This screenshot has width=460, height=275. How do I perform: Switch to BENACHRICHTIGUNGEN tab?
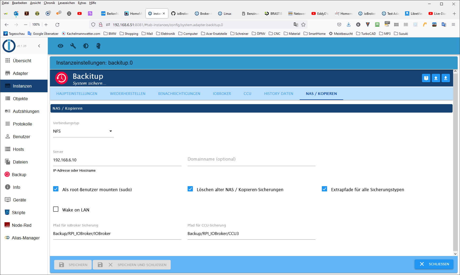179,94
